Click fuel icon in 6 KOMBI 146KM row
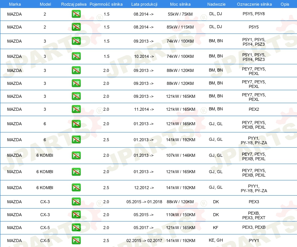The image size is (297, 247). 76,155
